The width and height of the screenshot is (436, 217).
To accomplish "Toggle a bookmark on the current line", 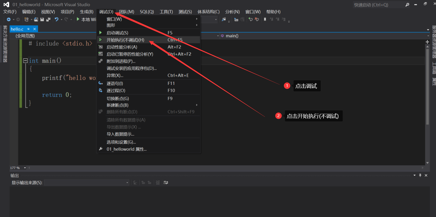I will 265,19.
